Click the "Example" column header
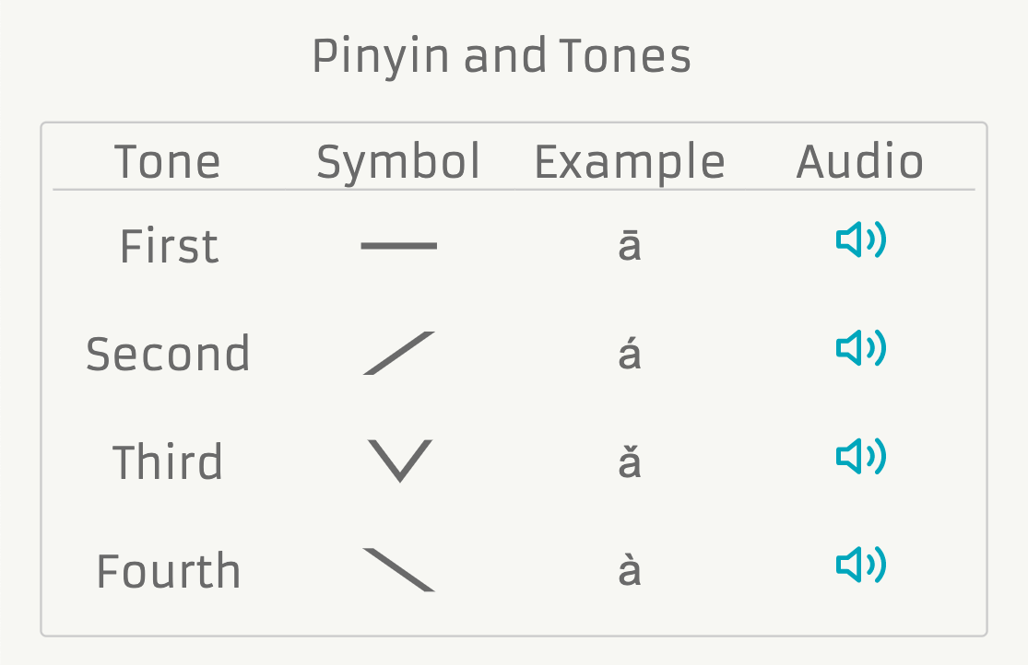The height and width of the screenshot is (665, 1028). pos(630,162)
